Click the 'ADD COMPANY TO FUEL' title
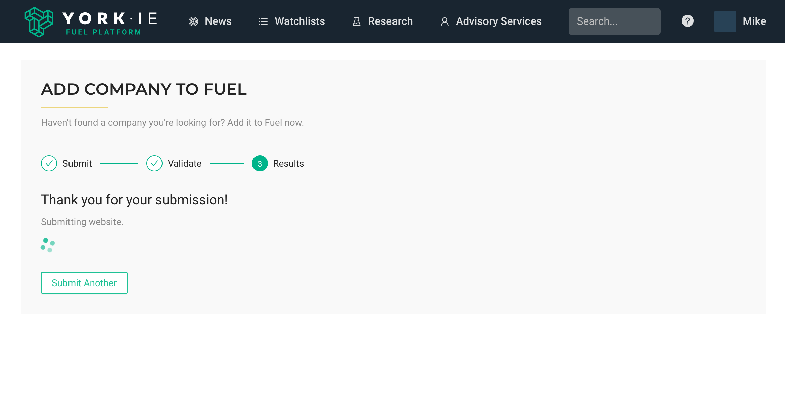This screenshot has width=785, height=393. pyautogui.click(x=144, y=89)
